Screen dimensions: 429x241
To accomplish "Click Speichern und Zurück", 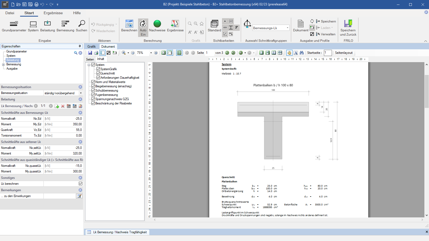I will (348, 28).
